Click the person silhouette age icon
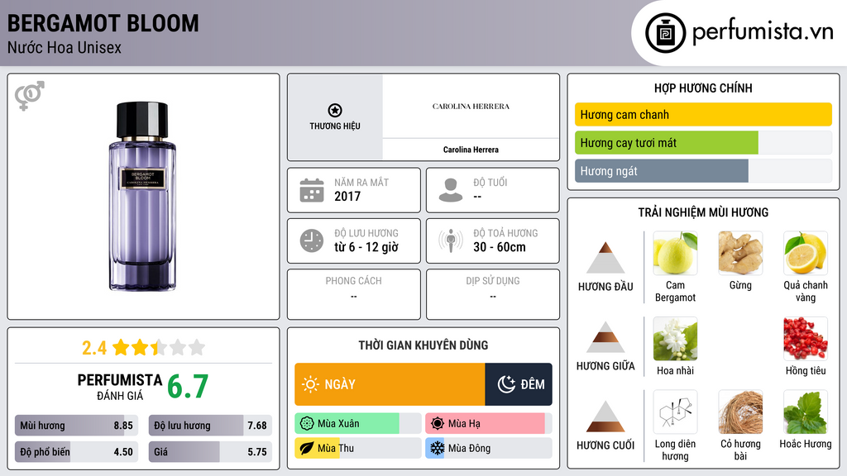 [x=450, y=190]
